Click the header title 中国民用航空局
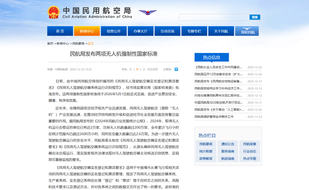This screenshot has height=190, width=309. coord(97,10)
